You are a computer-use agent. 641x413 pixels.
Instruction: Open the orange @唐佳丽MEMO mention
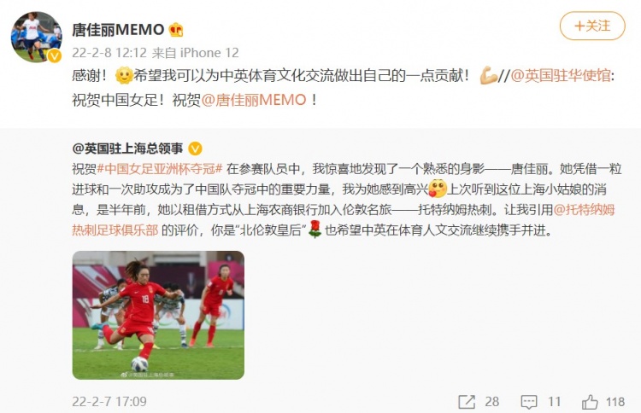[x=254, y=100]
